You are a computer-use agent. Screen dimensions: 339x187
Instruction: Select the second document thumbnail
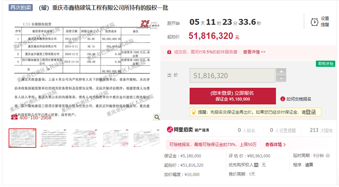pos(53,138)
